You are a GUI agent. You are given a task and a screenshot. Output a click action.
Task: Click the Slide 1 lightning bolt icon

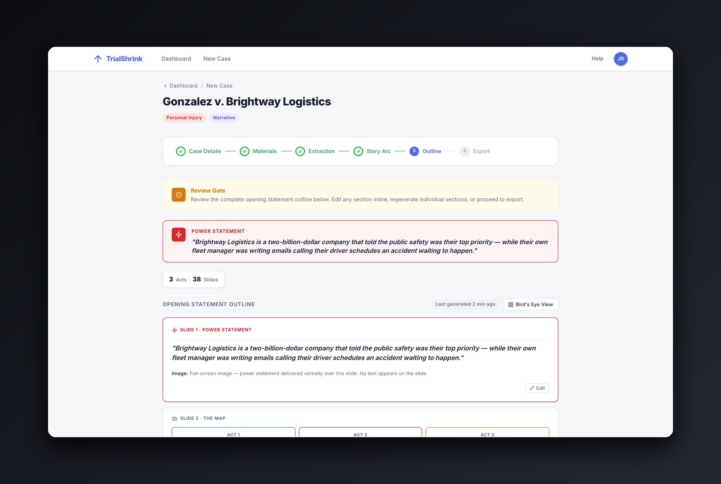(175, 330)
